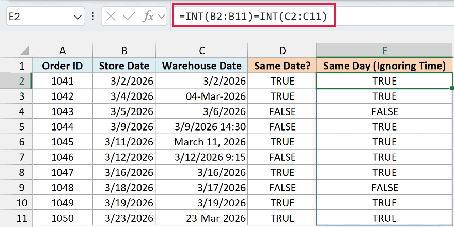454x227 pixels.
Task: Select Warehouse Date cell 3/12/2026 9:15
Action: (201, 157)
